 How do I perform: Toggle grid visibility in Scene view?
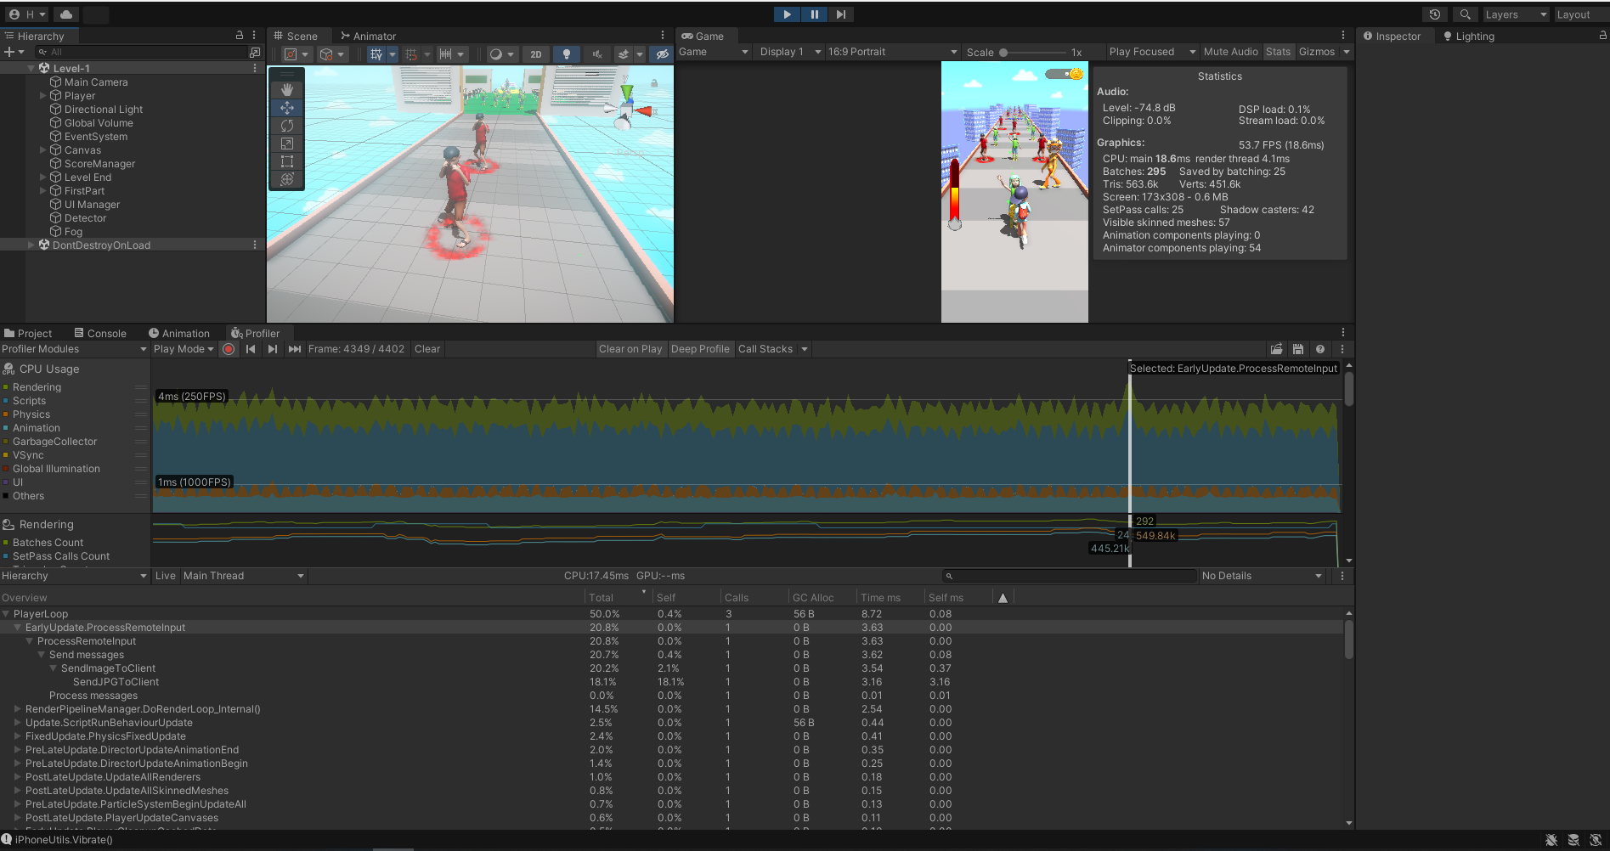(x=376, y=54)
